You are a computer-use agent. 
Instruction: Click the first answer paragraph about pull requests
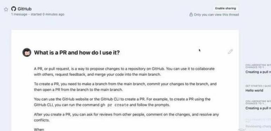click(124, 72)
